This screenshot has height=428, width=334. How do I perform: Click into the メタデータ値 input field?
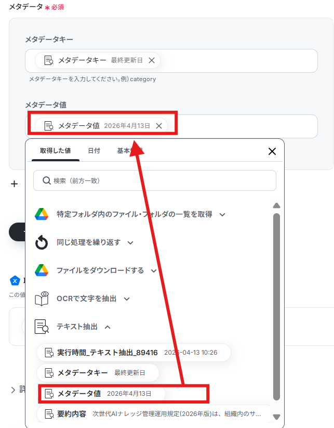[171, 126]
